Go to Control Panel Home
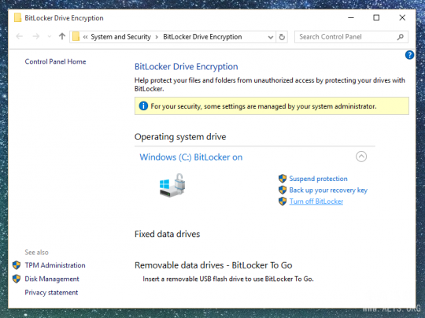The image size is (425, 318). 55,61
